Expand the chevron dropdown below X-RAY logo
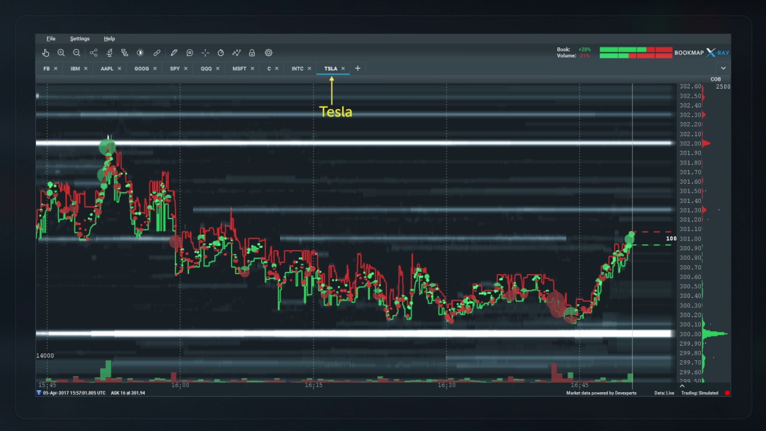This screenshot has height=431, width=766. coord(723,68)
